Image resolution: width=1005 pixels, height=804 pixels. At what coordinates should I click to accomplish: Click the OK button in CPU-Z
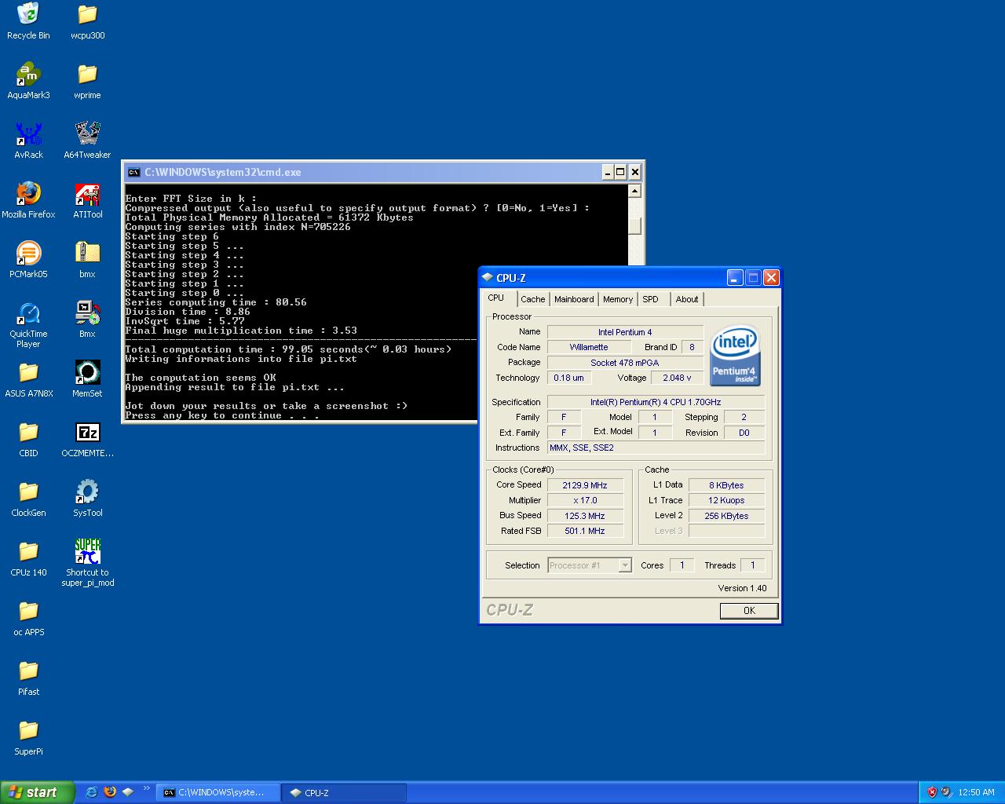tap(749, 611)
